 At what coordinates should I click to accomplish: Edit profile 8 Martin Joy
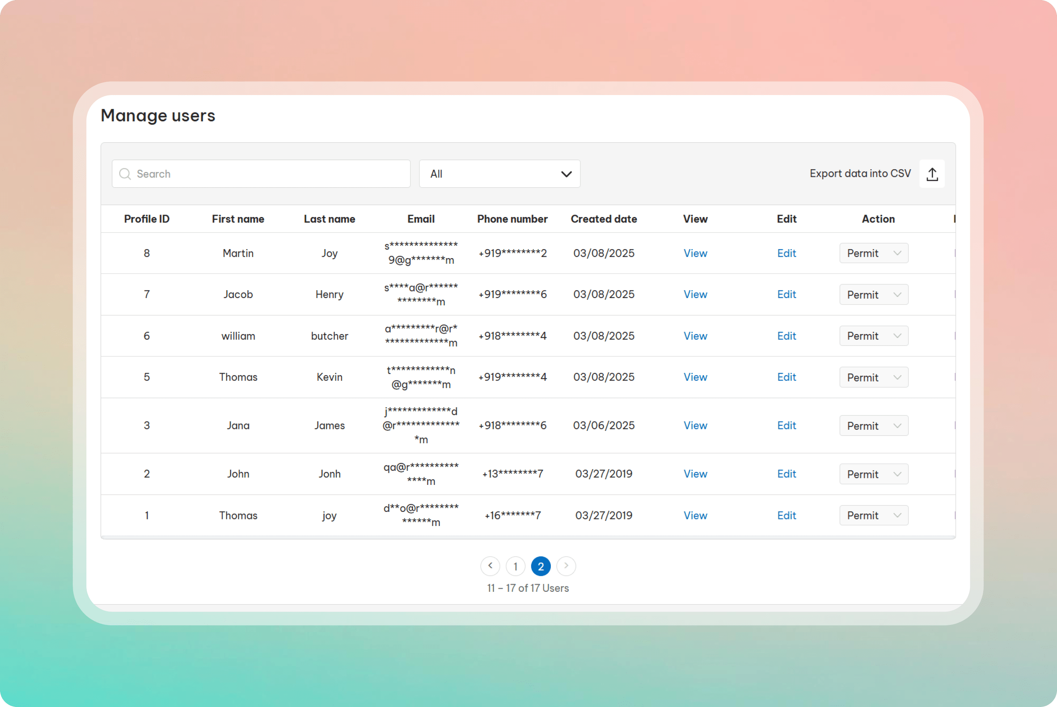[786, 253]
